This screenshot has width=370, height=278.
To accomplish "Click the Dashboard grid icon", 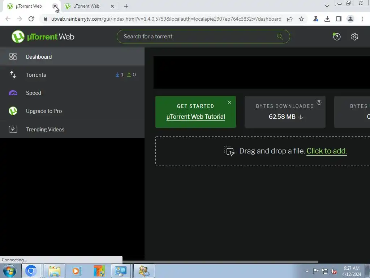I will [13, 56].
